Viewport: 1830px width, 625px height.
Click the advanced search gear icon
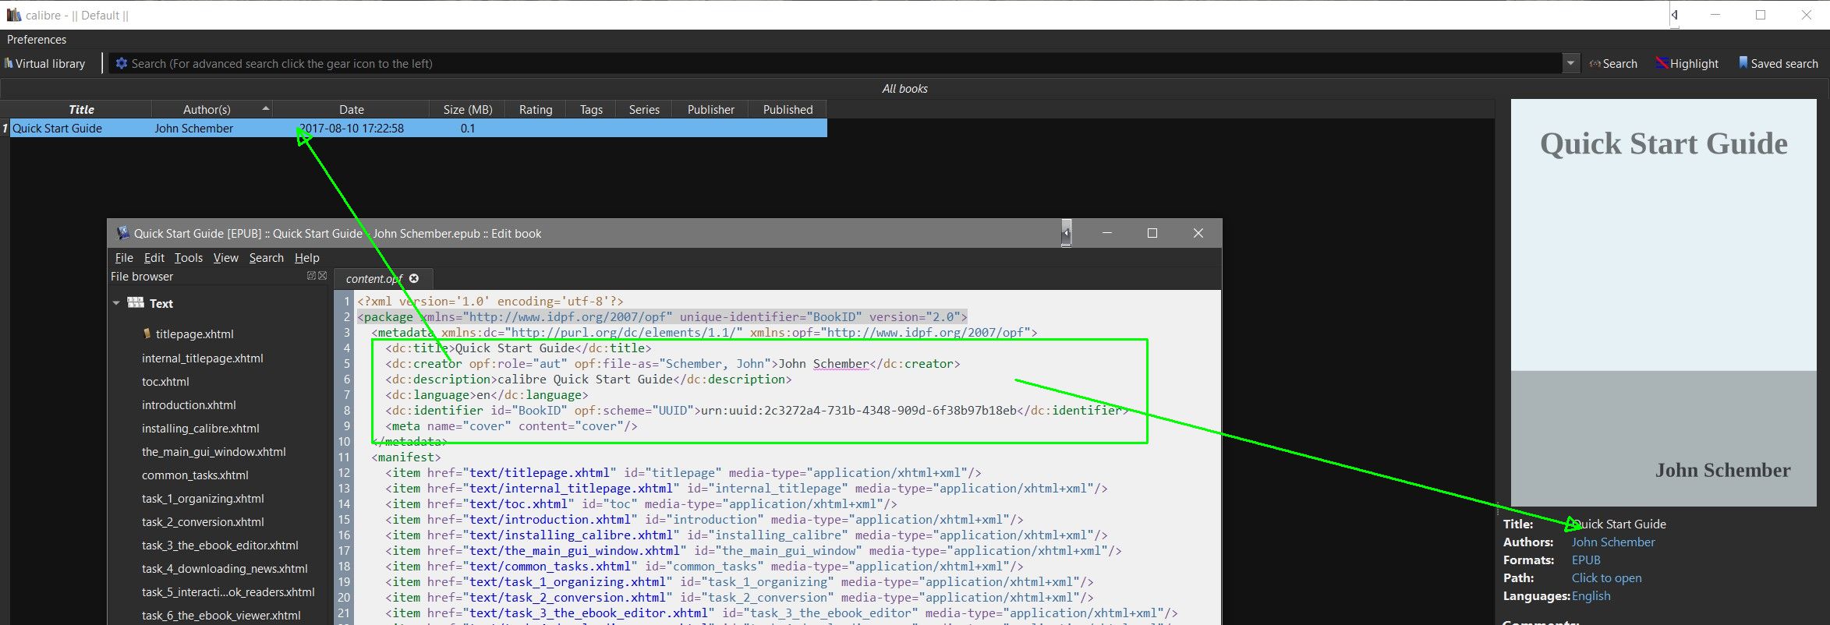pyautogui.click(x=121, y=63)
